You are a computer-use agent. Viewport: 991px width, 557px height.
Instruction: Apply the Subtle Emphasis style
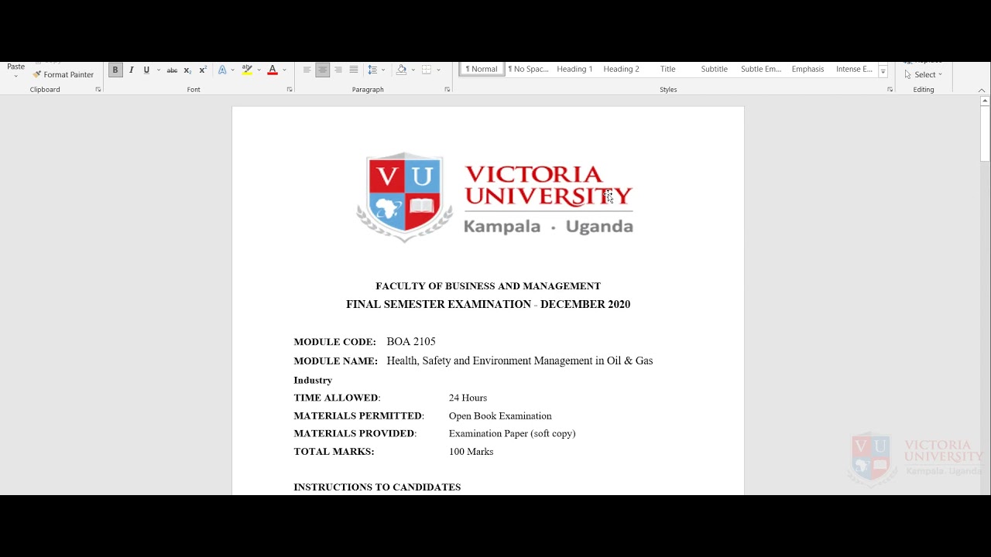[761, 70]
